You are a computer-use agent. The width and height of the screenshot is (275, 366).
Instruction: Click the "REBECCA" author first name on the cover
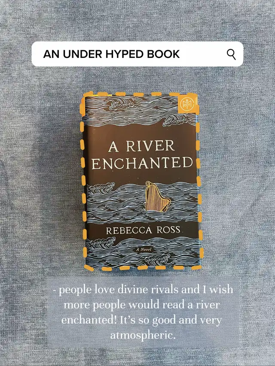(129, 230)
